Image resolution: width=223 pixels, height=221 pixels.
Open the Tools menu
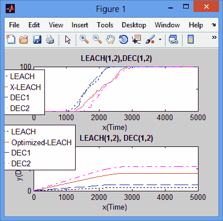pyautogui.click(x=105, y=25)
